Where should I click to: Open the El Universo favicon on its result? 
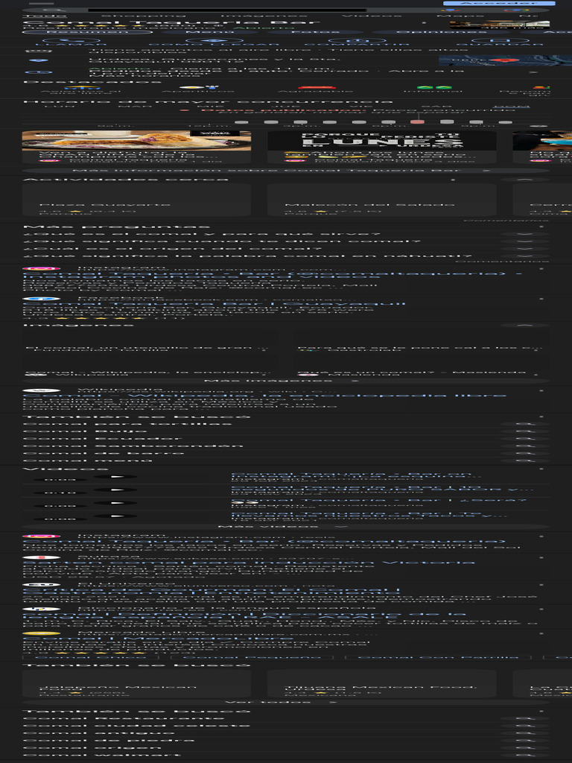tap(42, 584)
